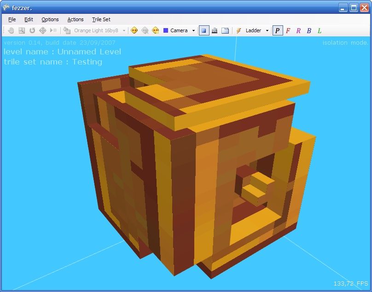Click the 133,72 FPS counter

point(351,283)
